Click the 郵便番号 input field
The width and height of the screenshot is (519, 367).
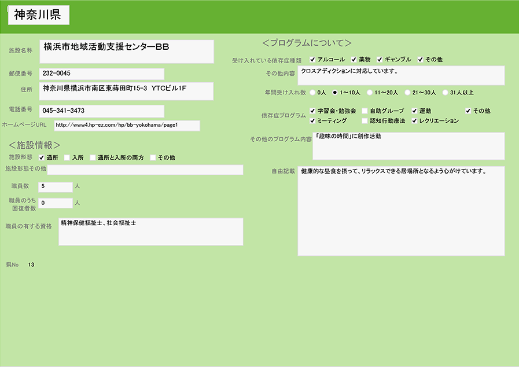pos(102,74)
